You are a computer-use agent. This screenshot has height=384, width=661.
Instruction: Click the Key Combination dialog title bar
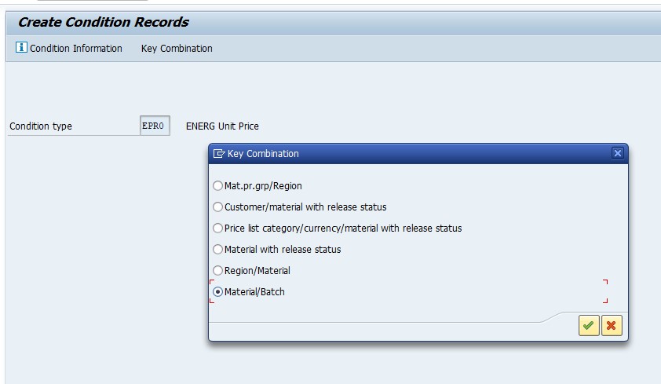point(418,153)
